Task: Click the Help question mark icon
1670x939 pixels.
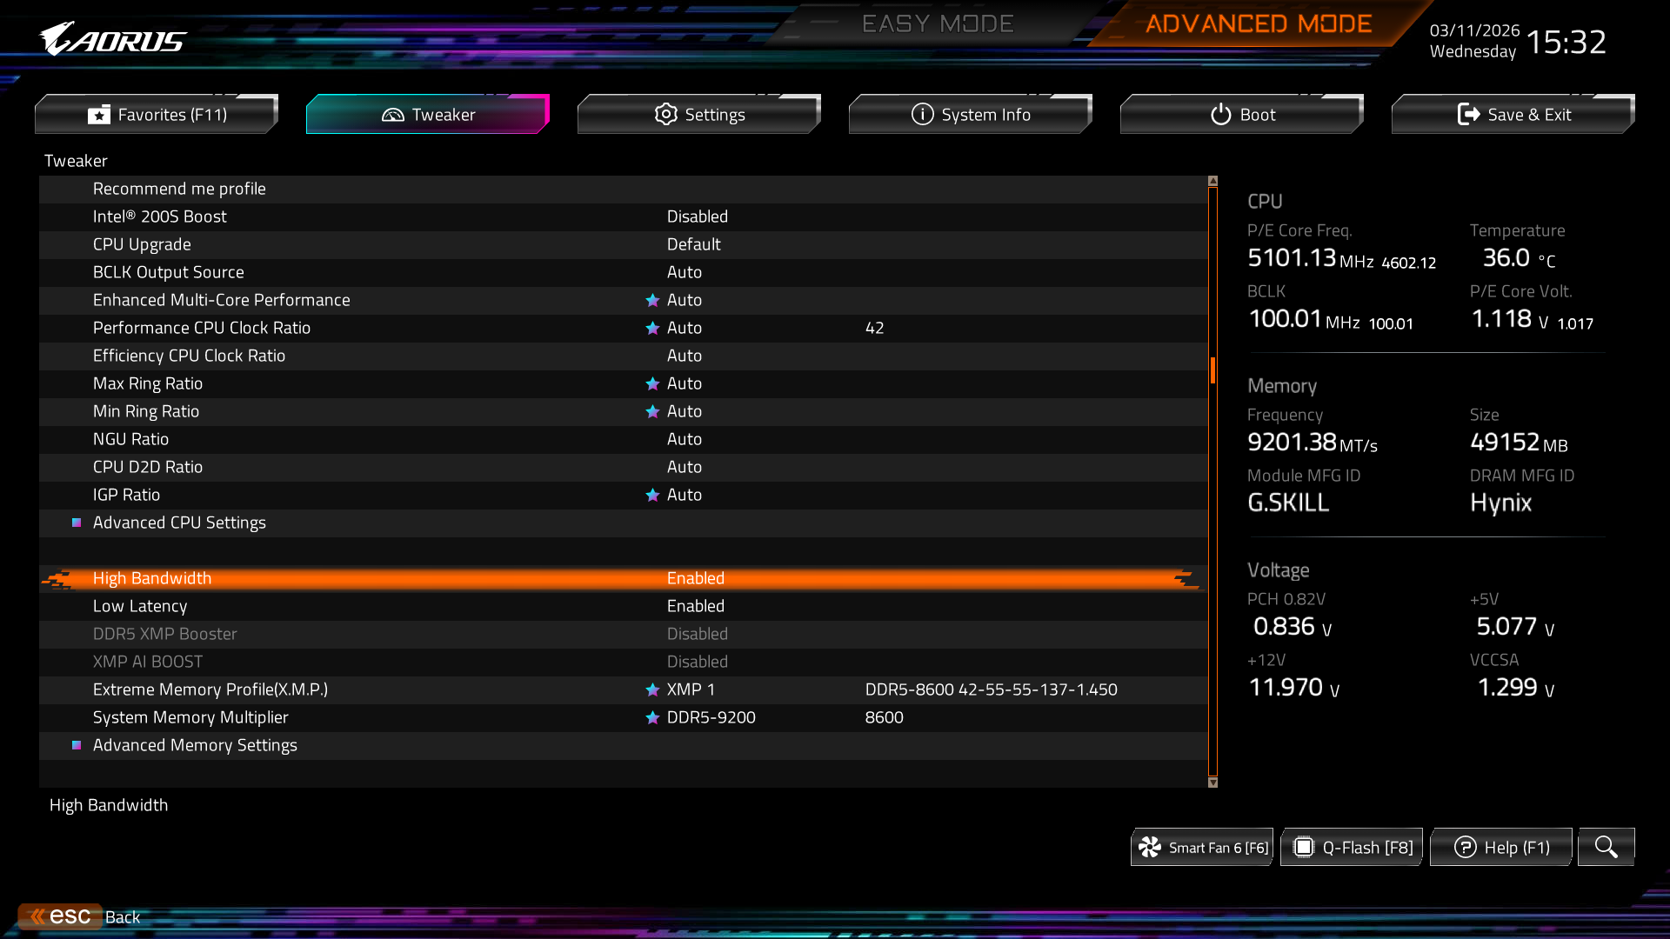Action: coord(1465,848)
